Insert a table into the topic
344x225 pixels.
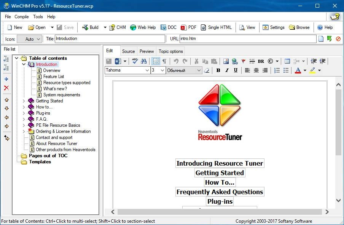[287, 61]
